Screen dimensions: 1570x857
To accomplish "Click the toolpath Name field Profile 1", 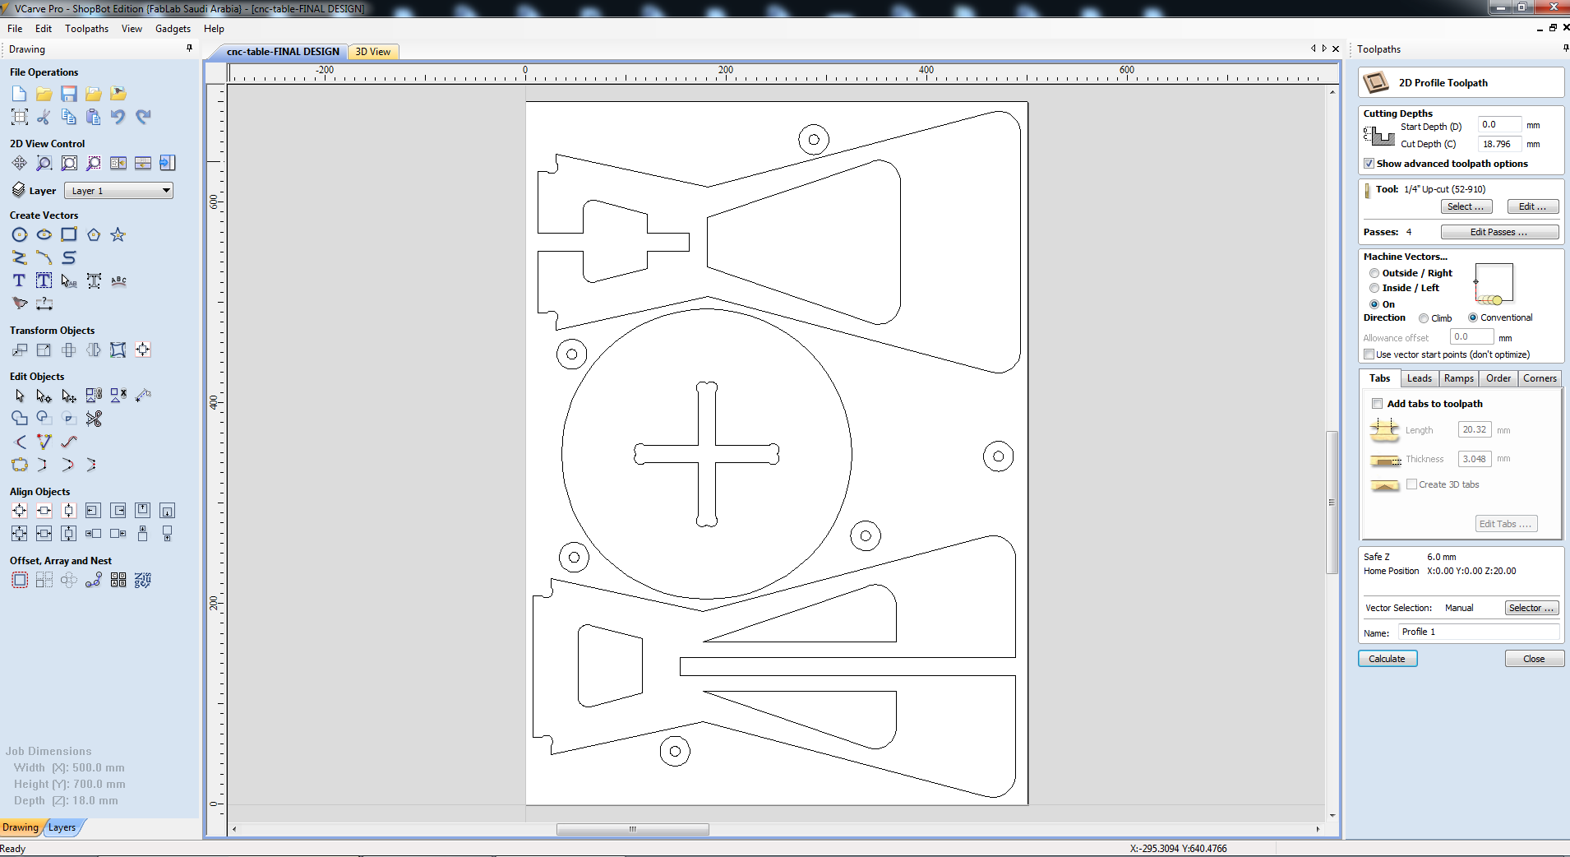I will click(1478, 632).
